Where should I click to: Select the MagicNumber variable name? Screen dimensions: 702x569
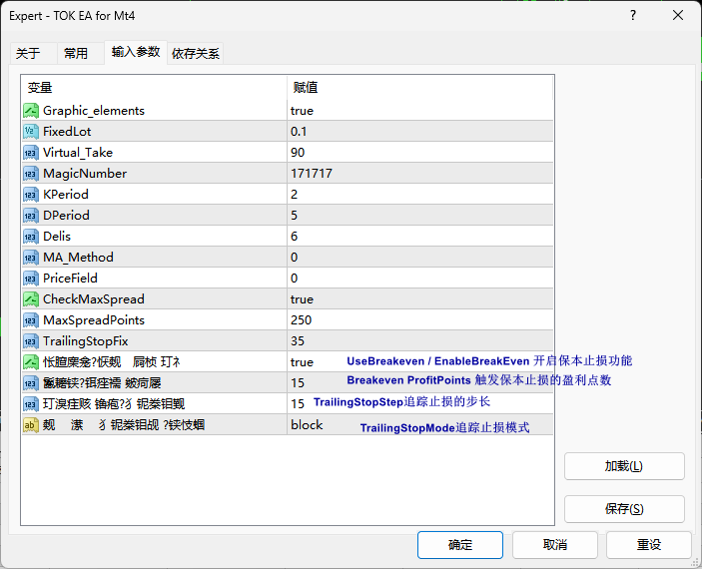[x=85, y=174]
